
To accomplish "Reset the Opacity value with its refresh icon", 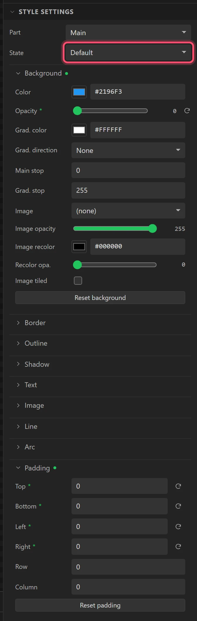I will pyautogui.click(x=187, y=111).
